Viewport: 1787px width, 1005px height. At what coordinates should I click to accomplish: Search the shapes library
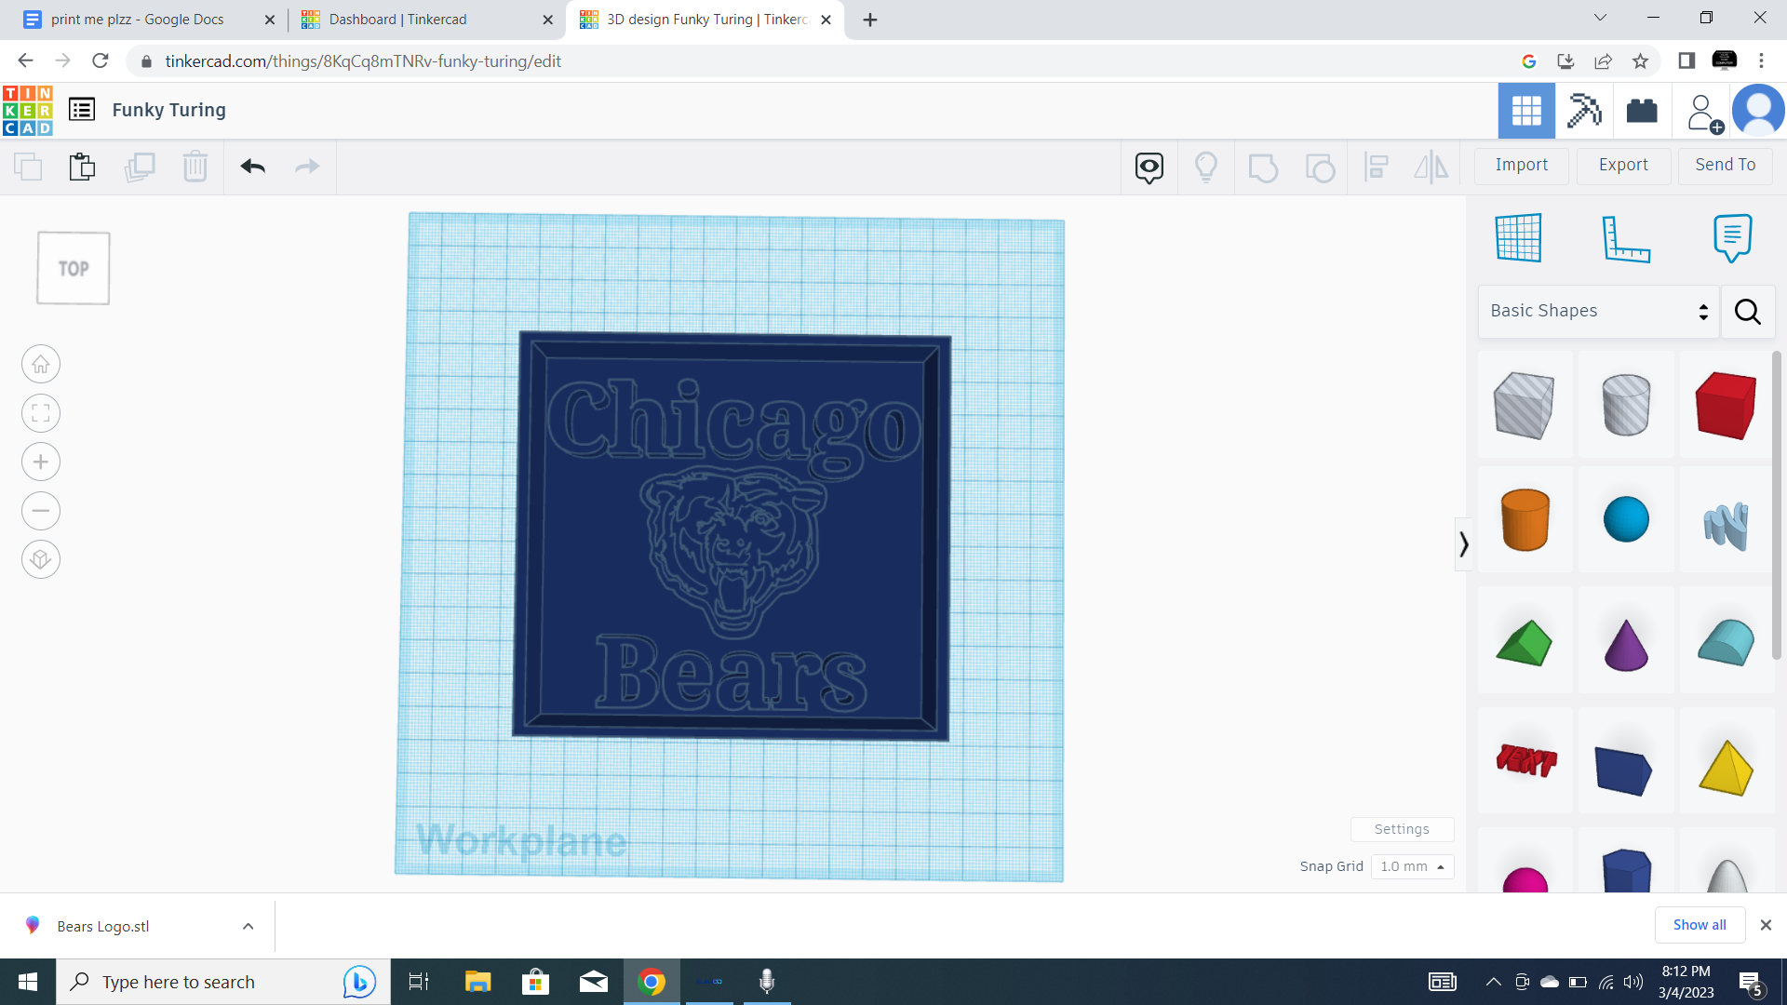pyautogui.click(x=1748, y=312)
